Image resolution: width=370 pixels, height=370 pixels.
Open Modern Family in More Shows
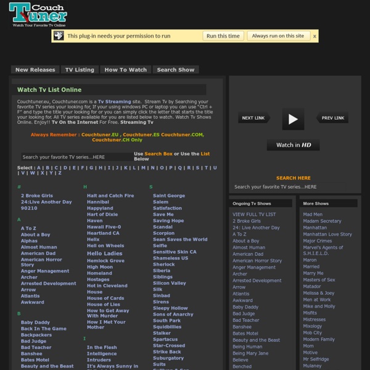(319, 339)
